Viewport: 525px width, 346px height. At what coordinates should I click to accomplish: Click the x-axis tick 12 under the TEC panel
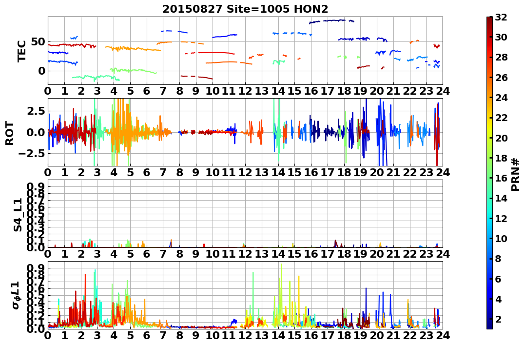[x=245, y=91]
